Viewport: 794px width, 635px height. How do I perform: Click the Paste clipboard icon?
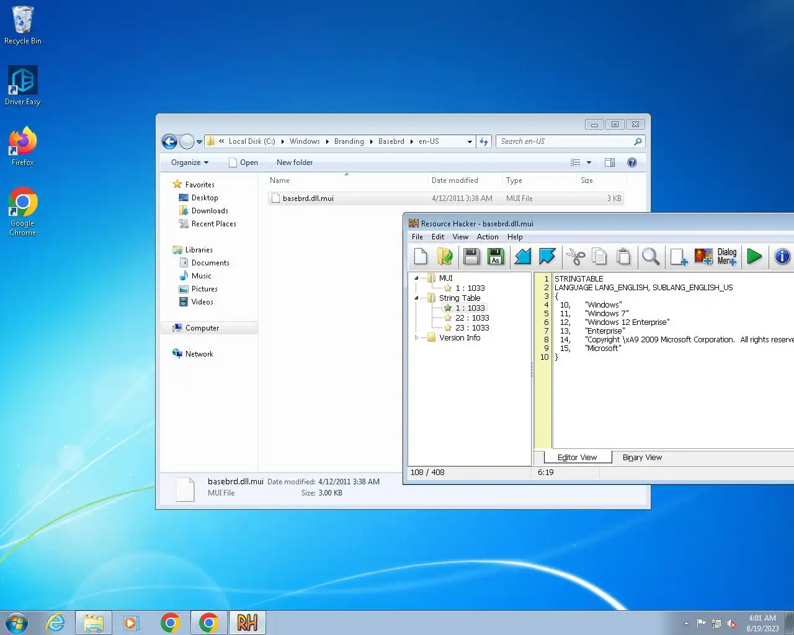click(623, 256)
